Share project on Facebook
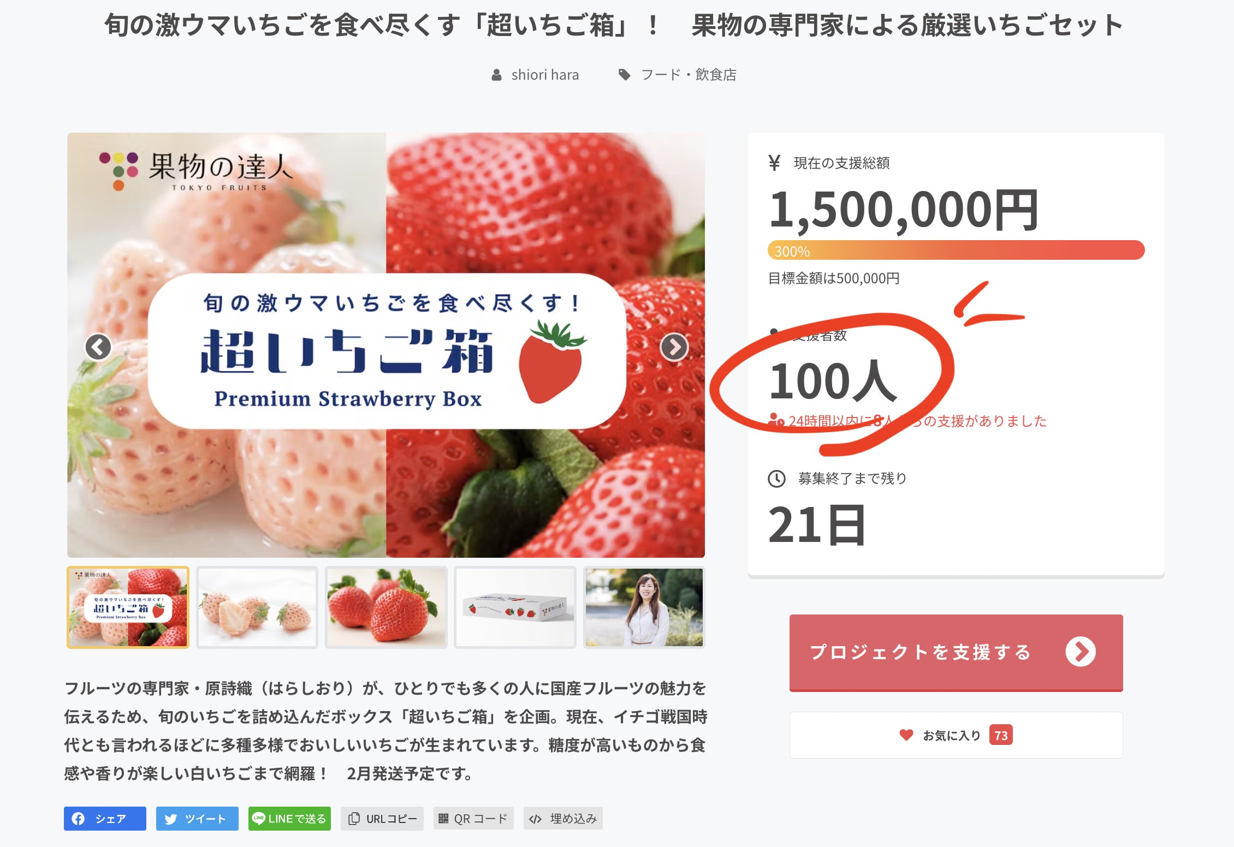 pyautogui.click(x=105, y=819)
